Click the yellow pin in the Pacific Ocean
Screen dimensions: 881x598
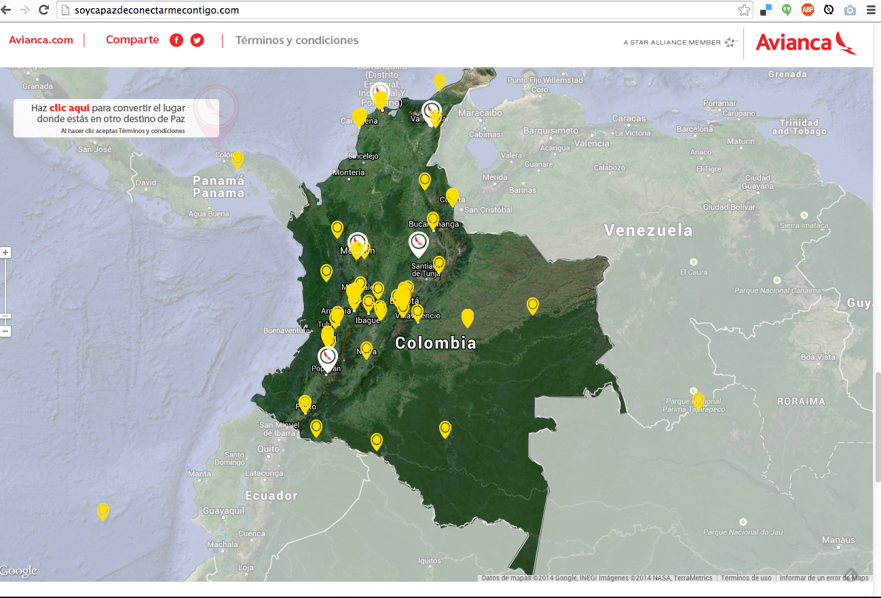coord(103,510)
